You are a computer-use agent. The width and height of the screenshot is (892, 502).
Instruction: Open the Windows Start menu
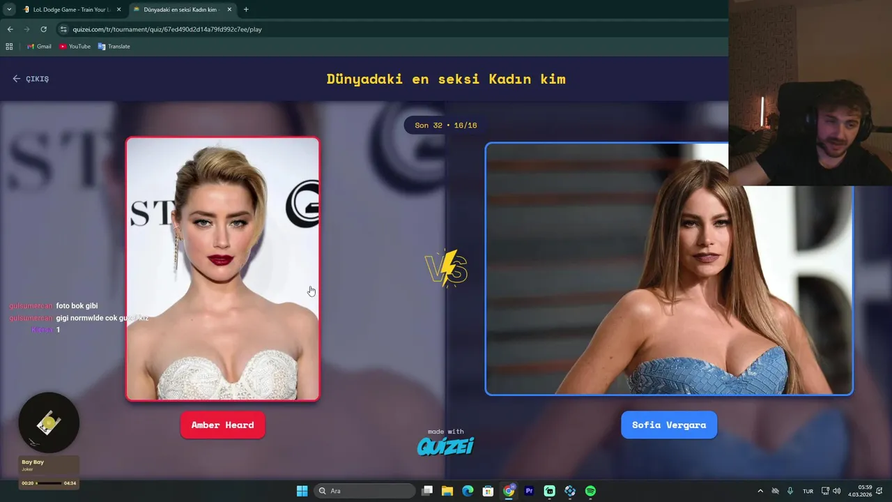point(302,491)
